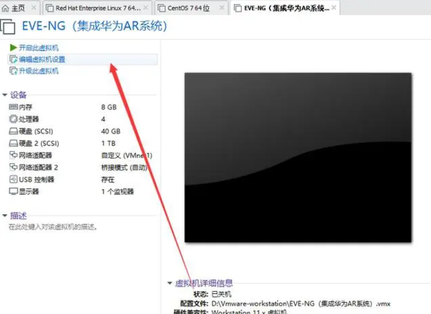The height and width of the screenshot is (314, 431).
Task: Click the upgrade virtual machine icon
Action: [x=13, y=71]
